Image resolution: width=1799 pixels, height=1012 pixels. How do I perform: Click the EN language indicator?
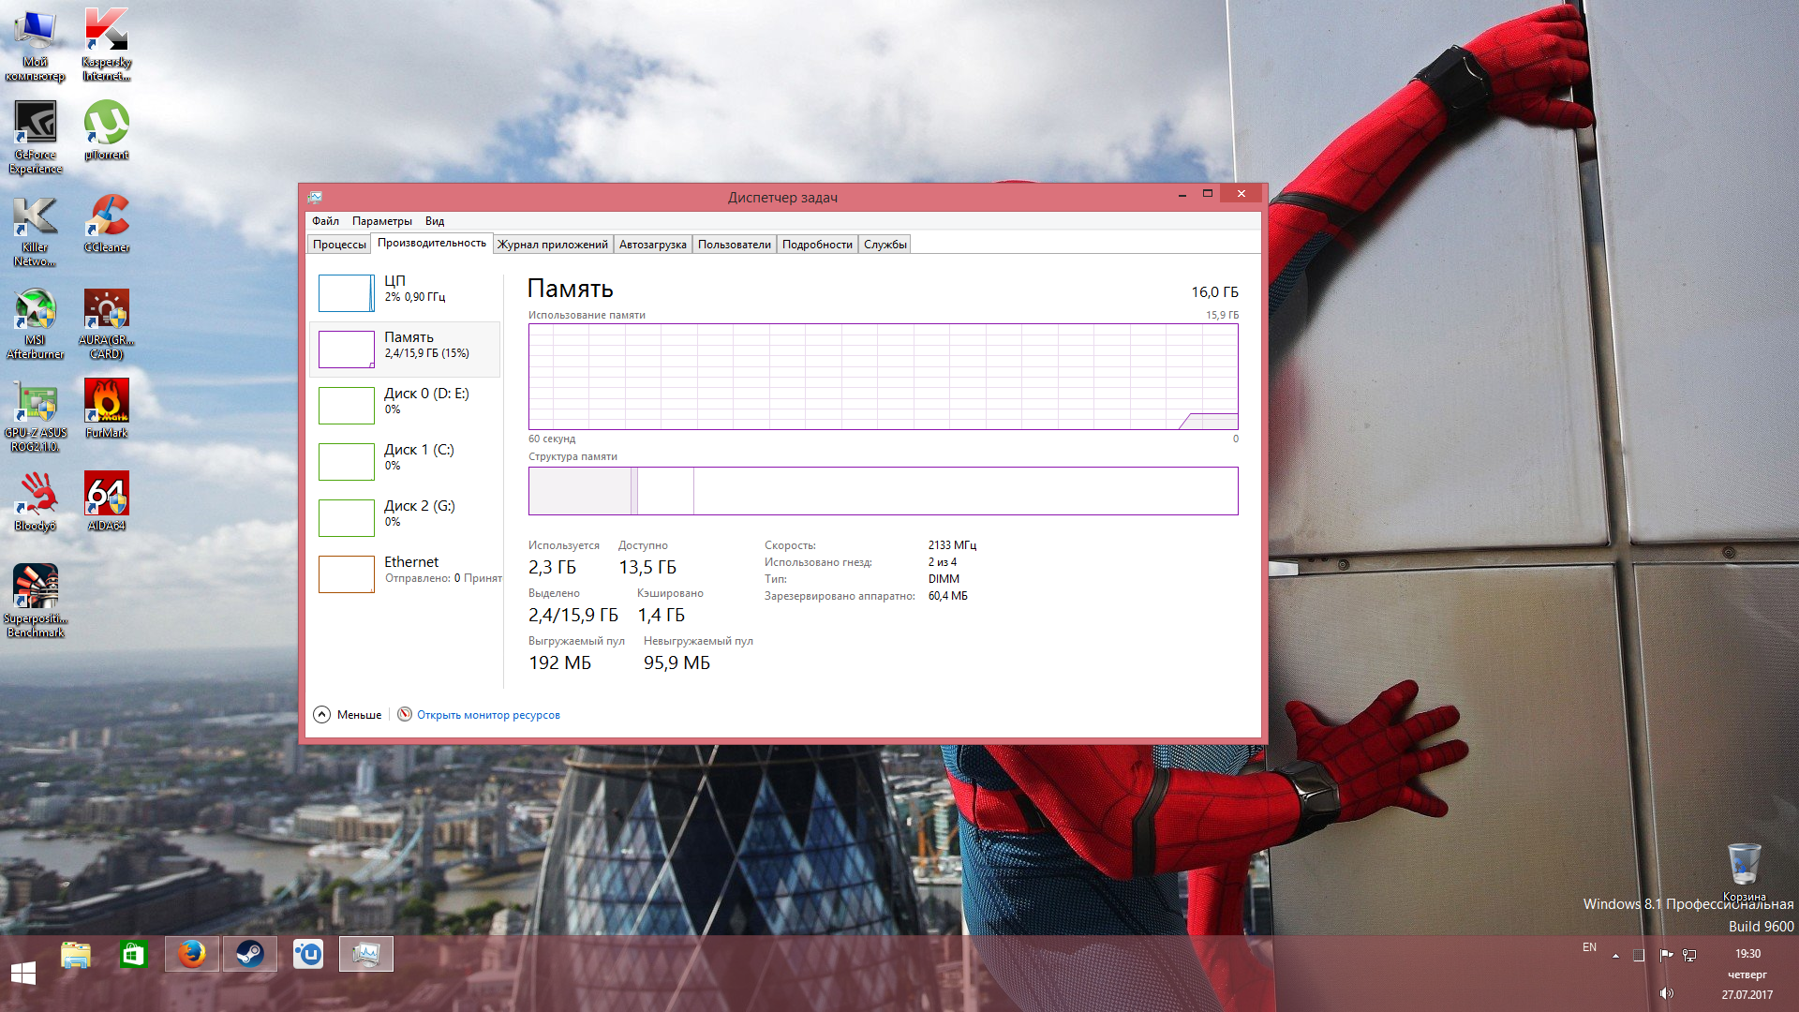click(x=1589, y=947)
